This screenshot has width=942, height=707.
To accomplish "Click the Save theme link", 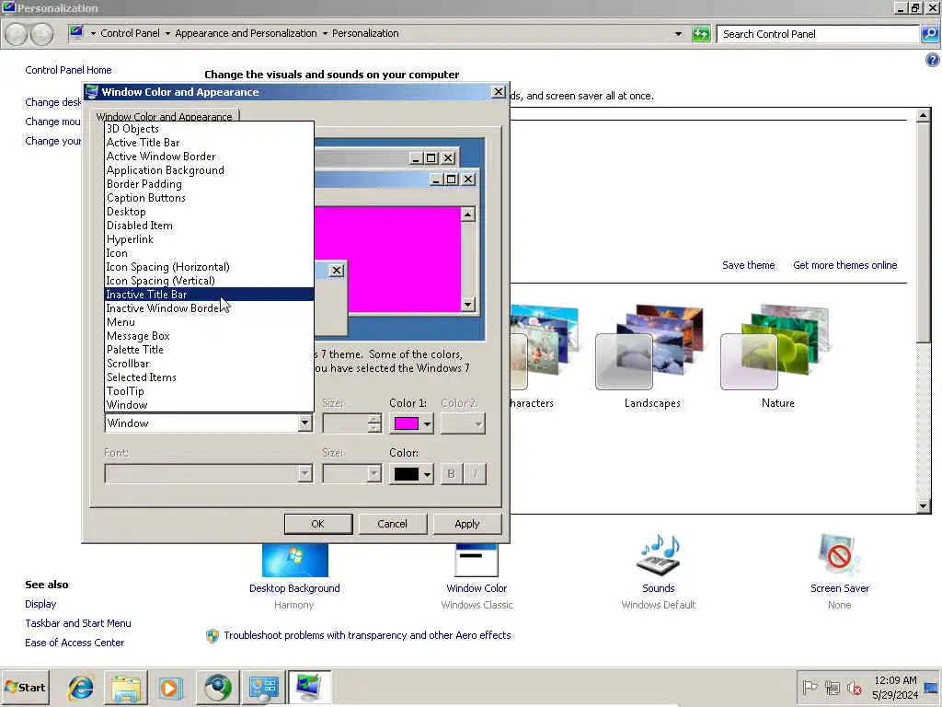I will [x=748, y=265].
